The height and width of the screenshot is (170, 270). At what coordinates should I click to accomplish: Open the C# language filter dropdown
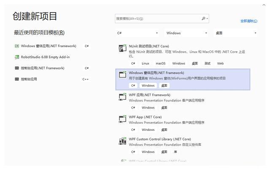[x=137, y=33]
